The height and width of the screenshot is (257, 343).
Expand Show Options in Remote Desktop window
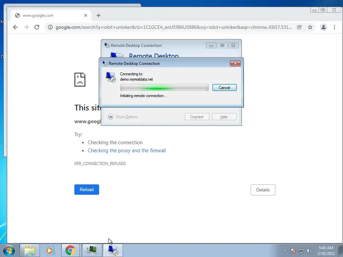[x=123, y=117]
